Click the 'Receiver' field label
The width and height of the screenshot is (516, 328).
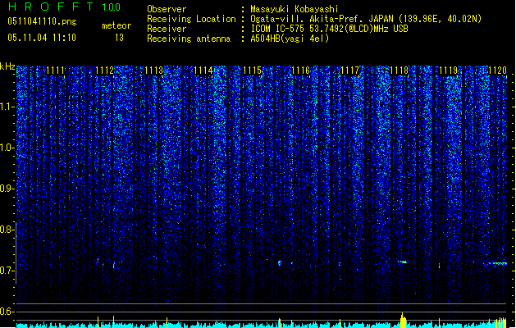point(167,29)
